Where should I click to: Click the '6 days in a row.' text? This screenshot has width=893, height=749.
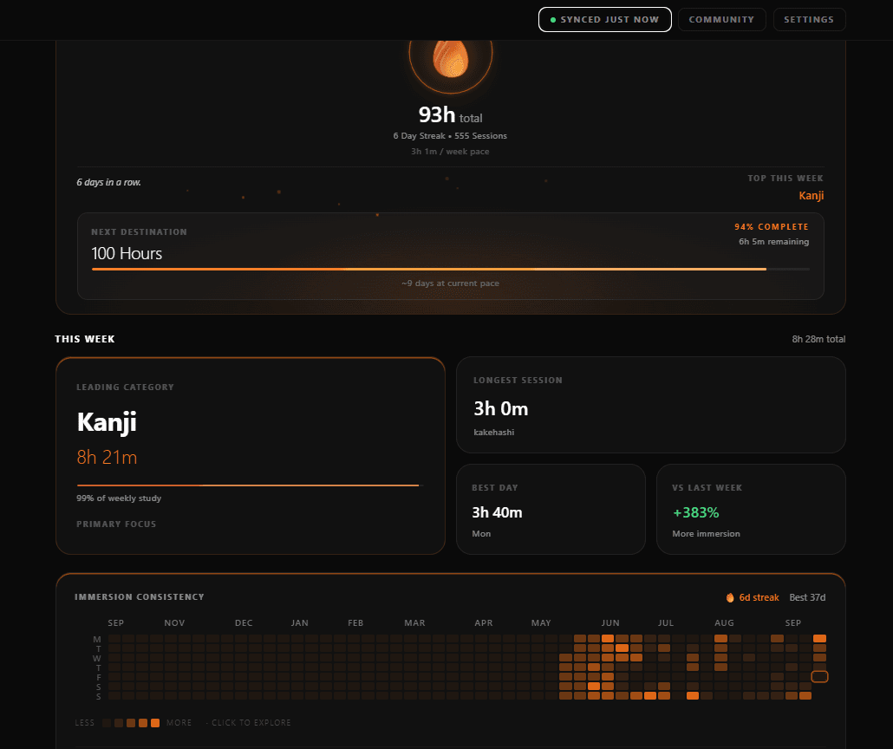pos(108,182)
